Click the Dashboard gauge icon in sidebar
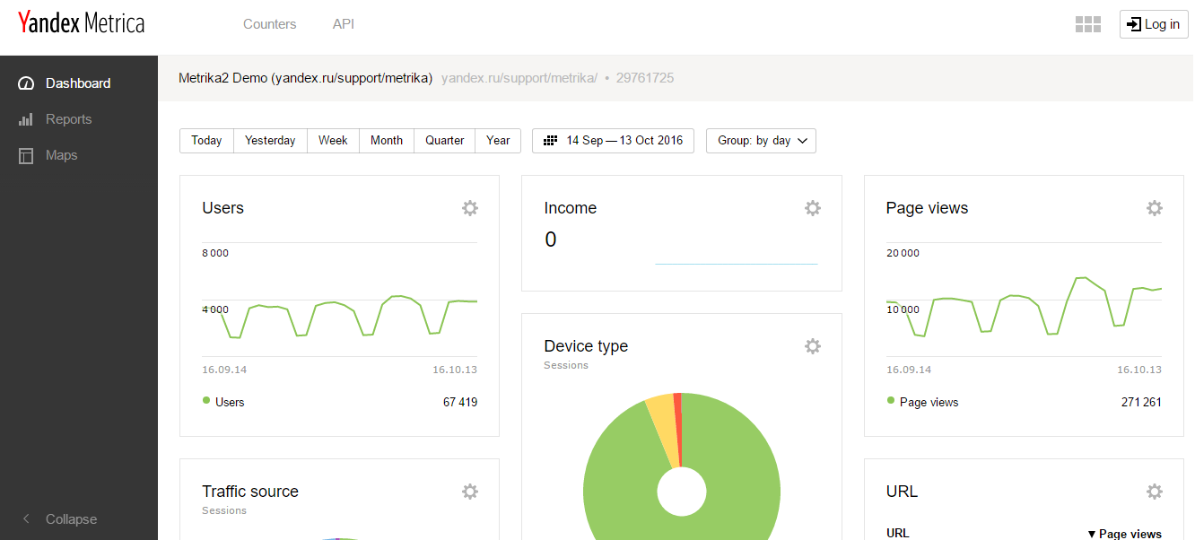This screenshot has height=540, width=1195. pyautogui.click(x=26, y=83)
